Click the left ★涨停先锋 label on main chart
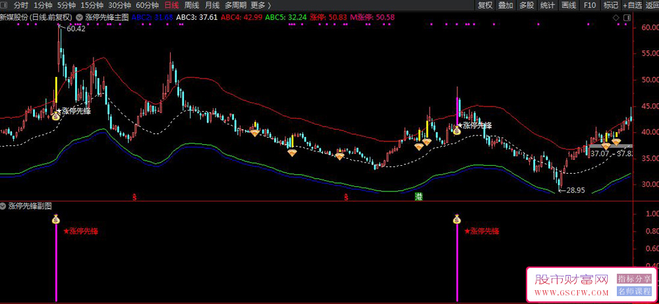Image resolution: width=659 pixels, height=304 pixels. coord(74,111)
